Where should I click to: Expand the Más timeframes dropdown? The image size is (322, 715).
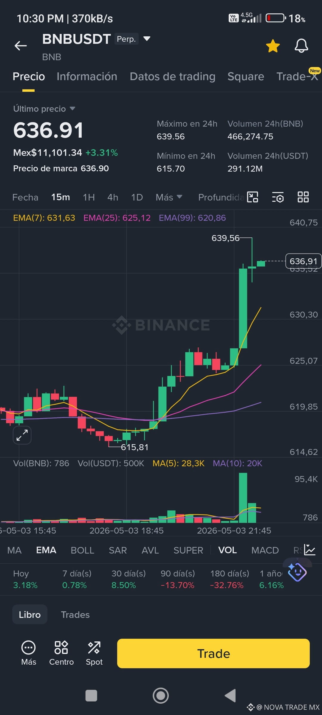point(169,197)
